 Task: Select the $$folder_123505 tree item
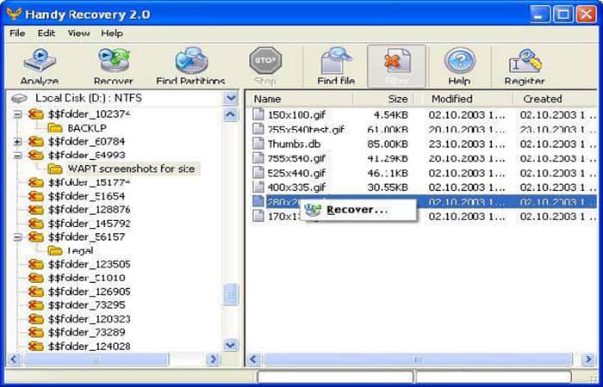click(90, 264)
